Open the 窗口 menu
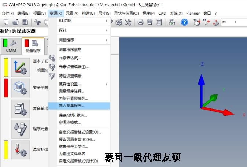The height and width of the screenshot is (167, 247). 207,14
